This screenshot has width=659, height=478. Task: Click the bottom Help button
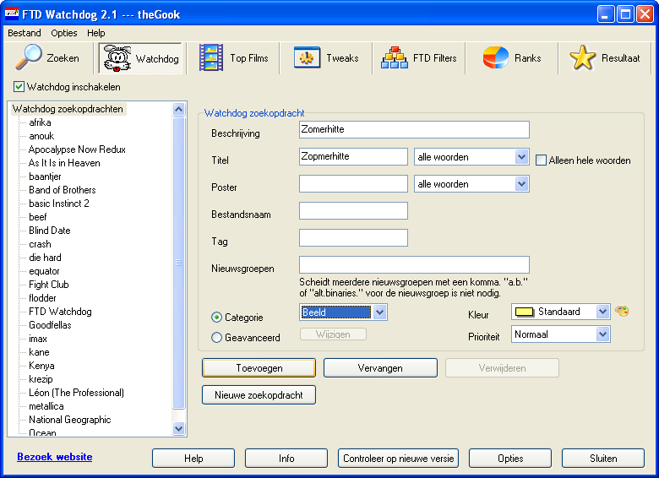point(193,459)
